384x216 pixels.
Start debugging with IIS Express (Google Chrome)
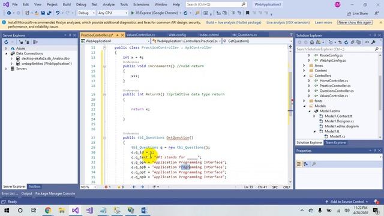click(x=154, y=13)
